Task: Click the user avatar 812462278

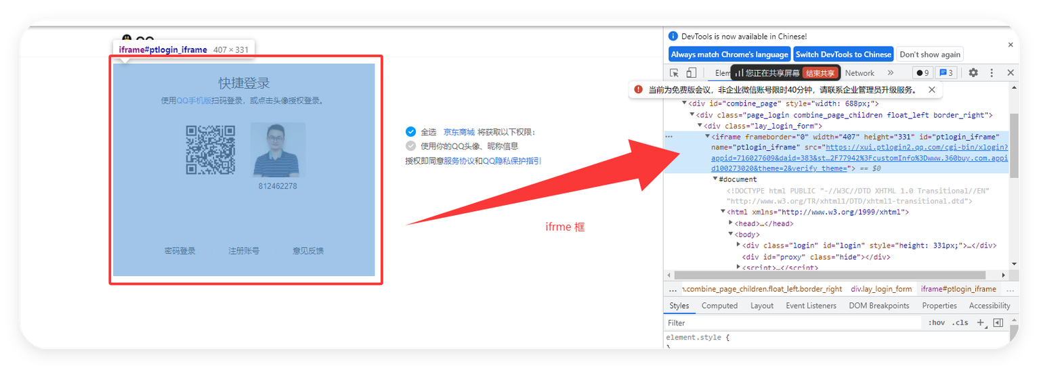Action: tap(278, 150)
